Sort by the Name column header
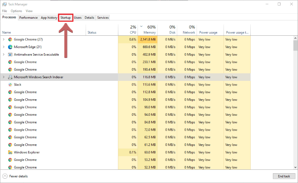298x183 pixels. point(43,30)
